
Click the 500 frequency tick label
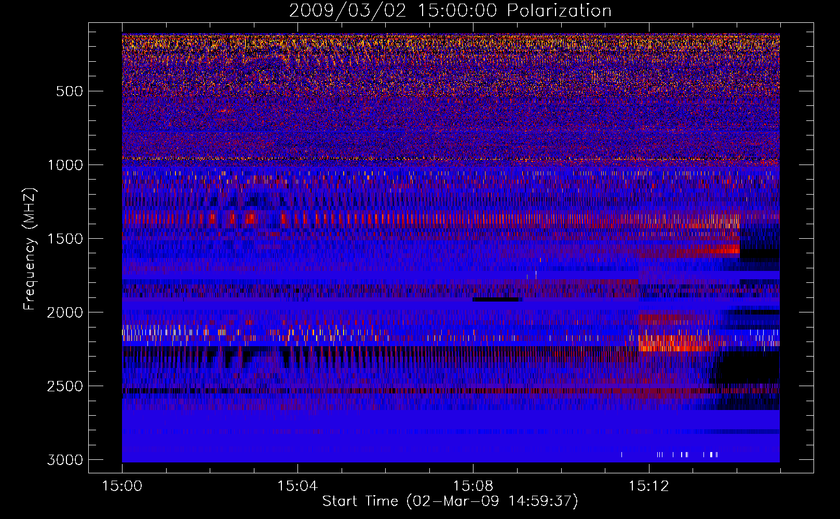(x=70, y=91)
